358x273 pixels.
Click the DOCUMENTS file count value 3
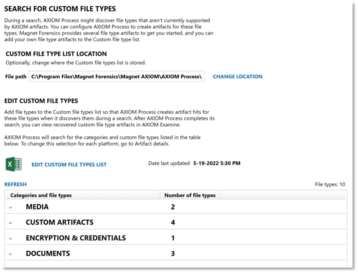[172, 253]
